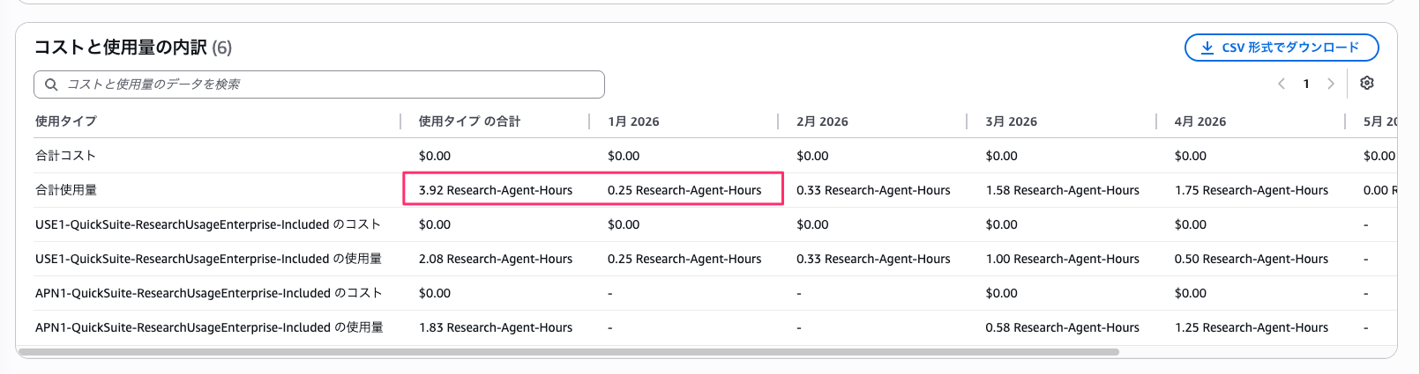
Task: Click the search magnifier icon
Action: (x=51, y=84)
